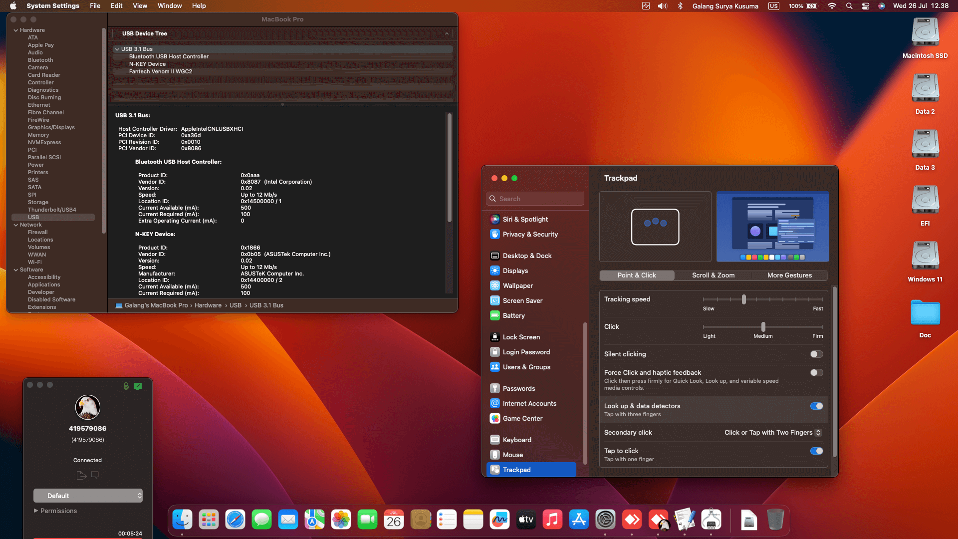This screenshot has height=539, width=958.
Task: Collapse the USB Device Tree section
Action: pyautogui.click(x=447, y=33)
